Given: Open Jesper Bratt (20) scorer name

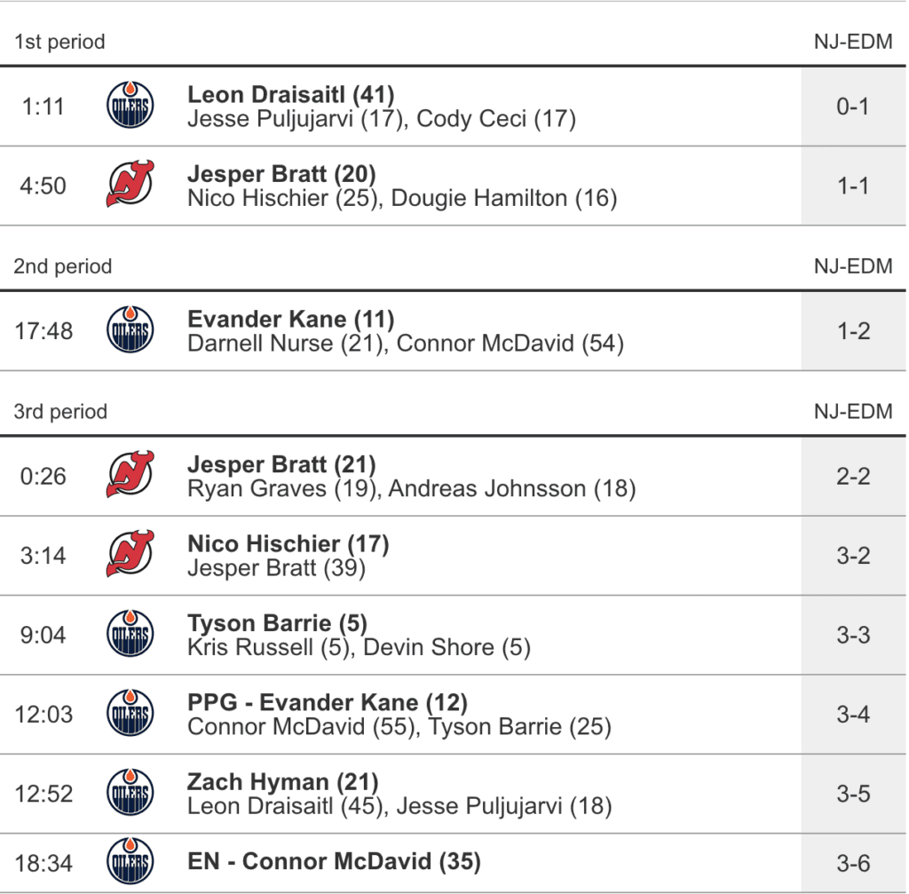Looking at the screenshot, I should click(281, 174).
